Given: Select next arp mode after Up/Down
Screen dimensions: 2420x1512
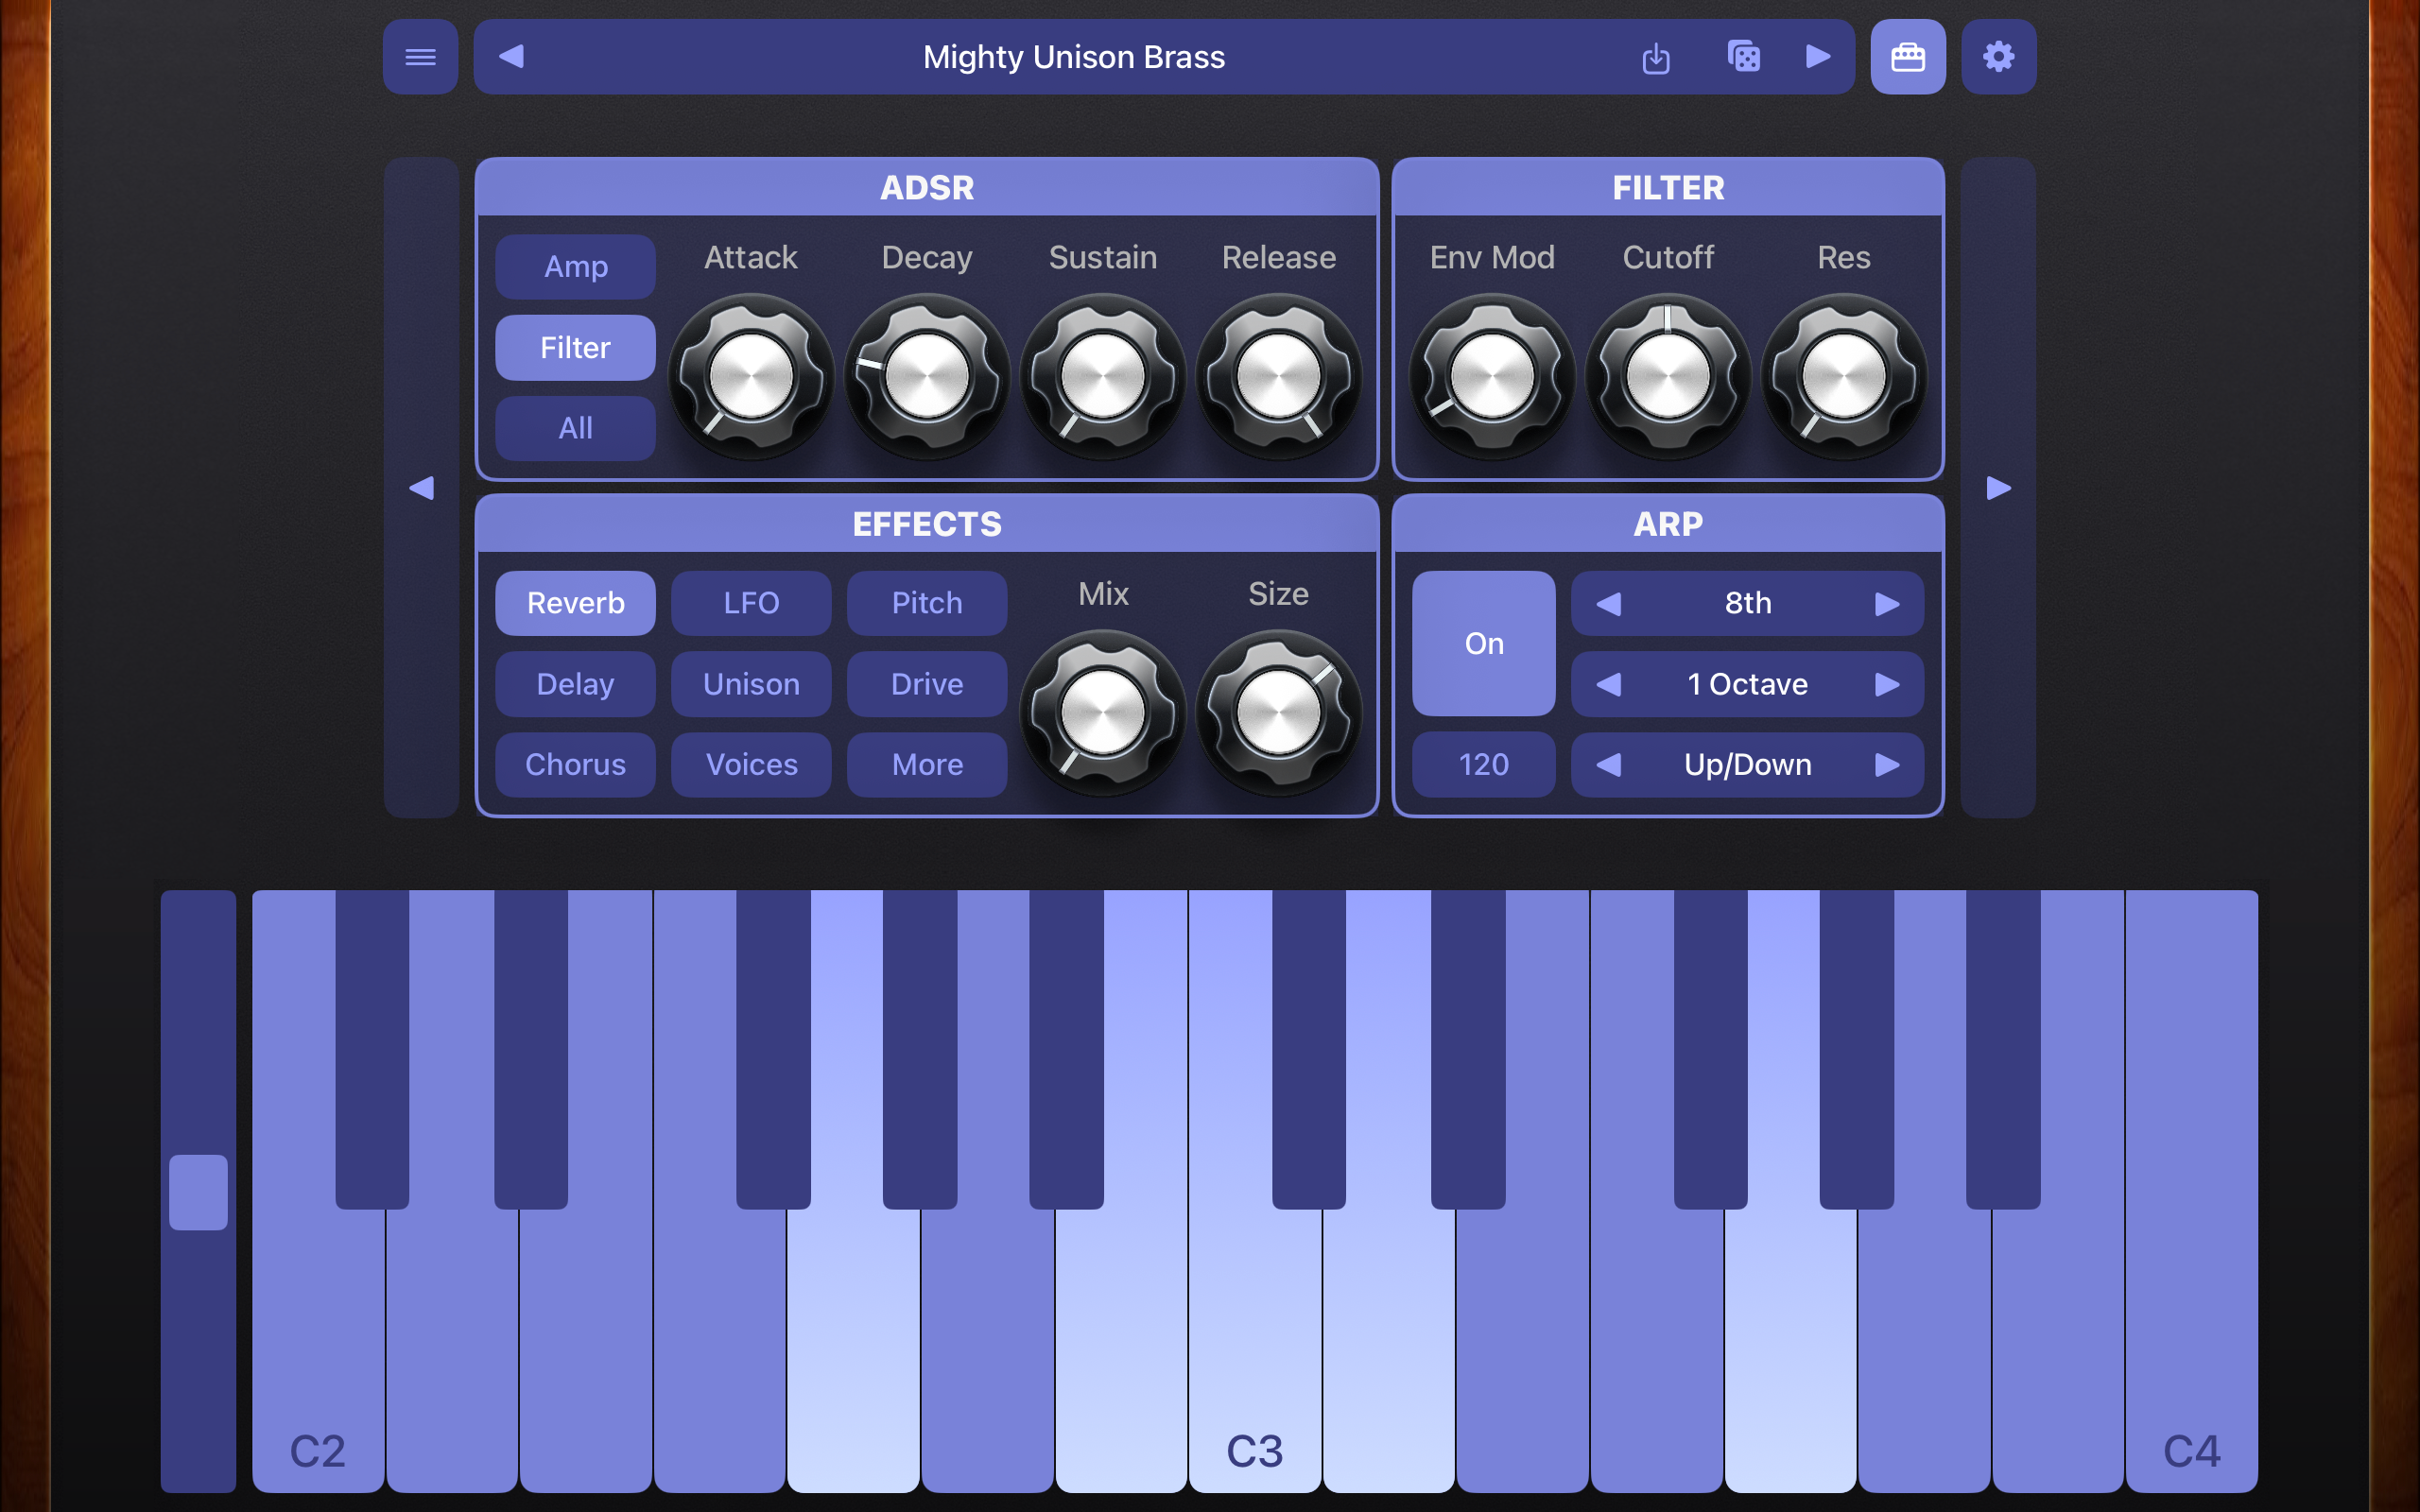Looking at the screenshot, I should coord(1887,765).
